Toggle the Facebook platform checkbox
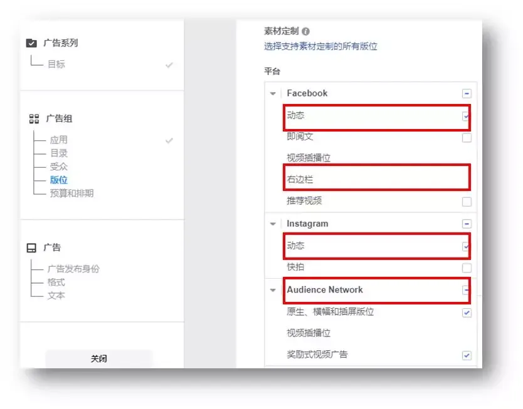The height and width of the screenshot is (409, 523). tap(467, 93)
